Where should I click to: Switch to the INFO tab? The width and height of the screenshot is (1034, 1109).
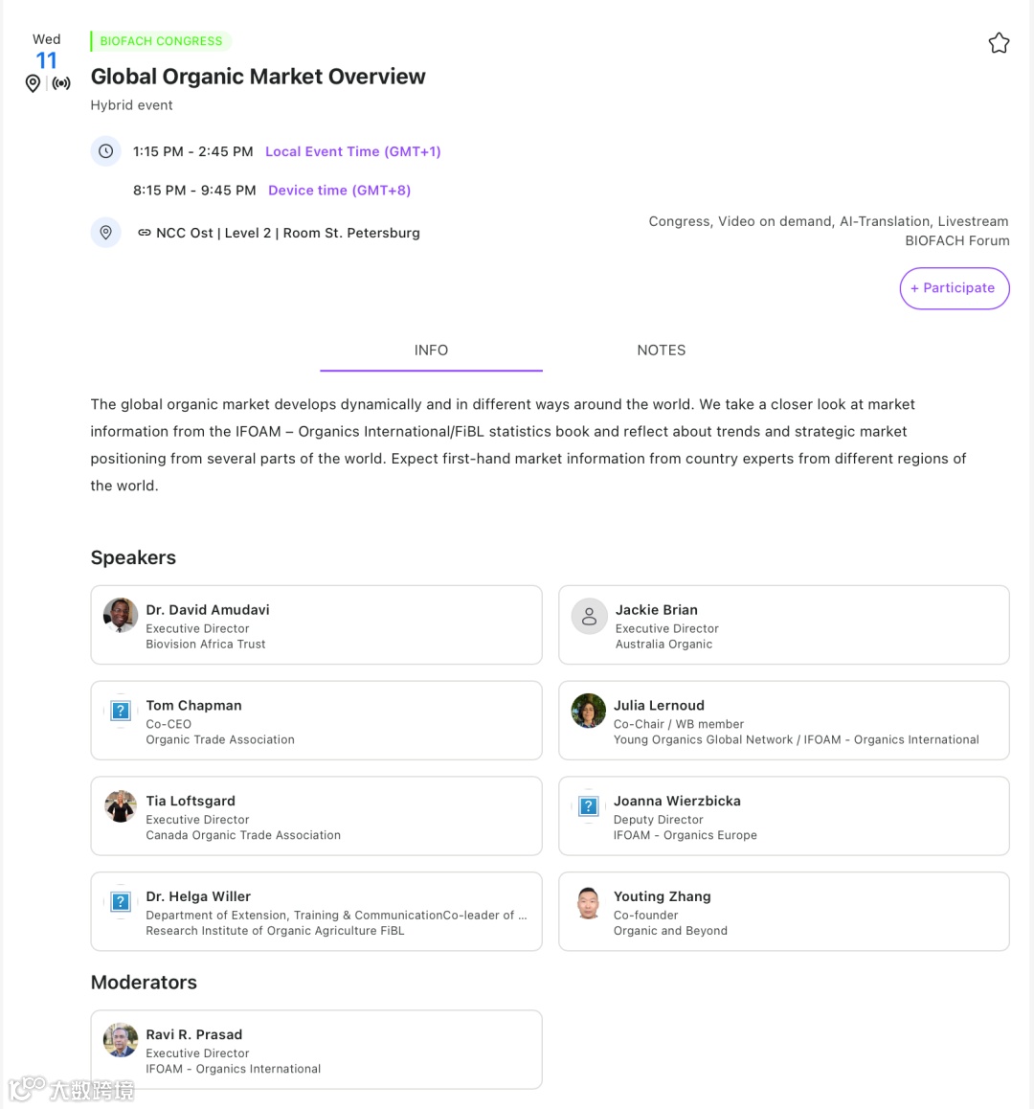coord(432,351)
